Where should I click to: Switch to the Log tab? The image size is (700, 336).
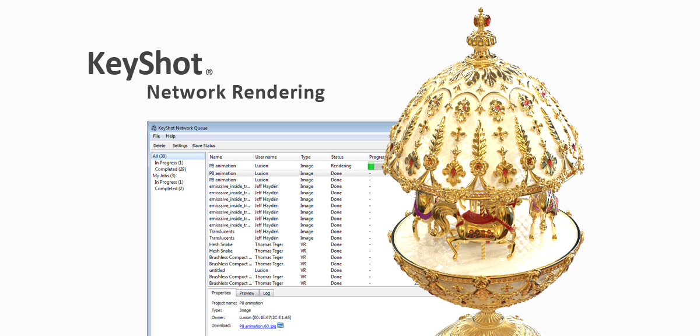pos(266,293)
